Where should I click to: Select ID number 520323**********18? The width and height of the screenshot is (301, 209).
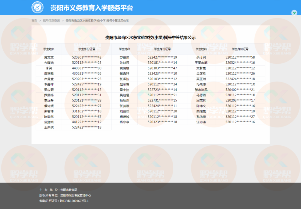tap(162, 122)
